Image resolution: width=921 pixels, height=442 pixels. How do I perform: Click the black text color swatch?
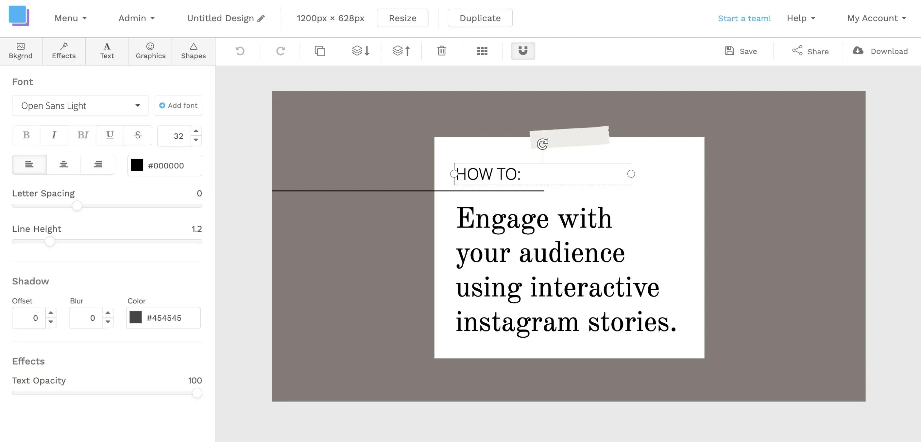(137, 165)
